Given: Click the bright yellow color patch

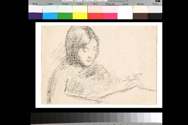Looking at the screenshot, I should tap(80, 16).
